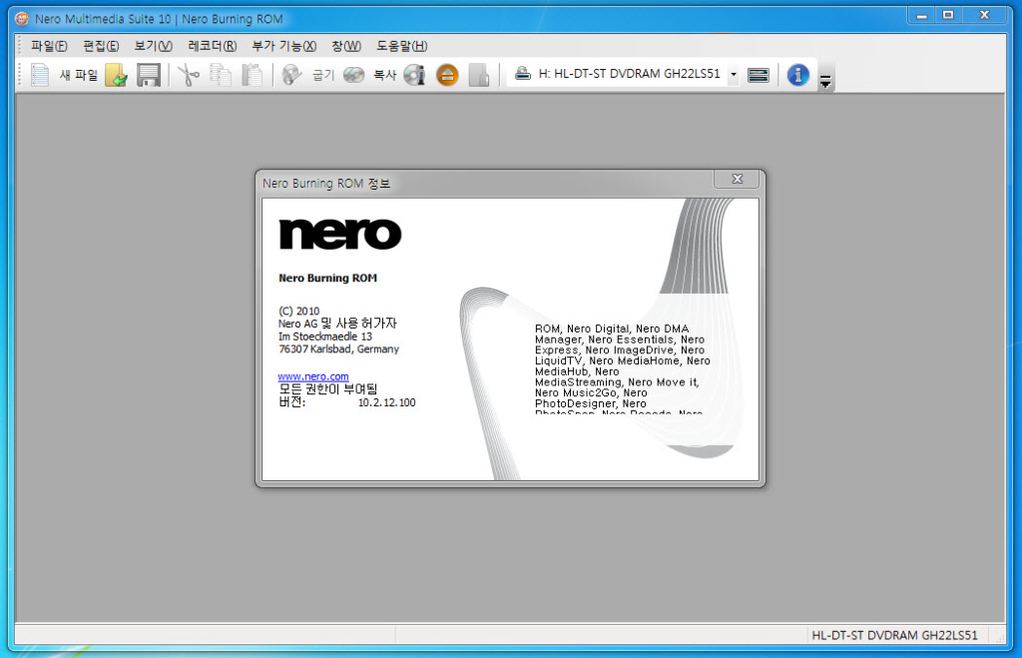This screenshot has height=658, width=1022.
Task: Click the 복사 copy label
Action: pyautogui.click(x=384, y=75)
